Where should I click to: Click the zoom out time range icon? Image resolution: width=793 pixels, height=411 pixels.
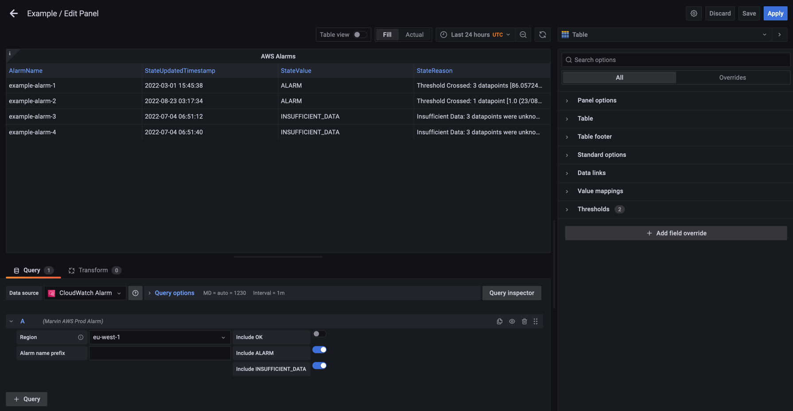click(523, 35)
